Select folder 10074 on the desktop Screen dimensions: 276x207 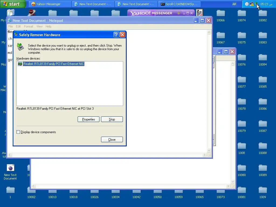(242, 16)
